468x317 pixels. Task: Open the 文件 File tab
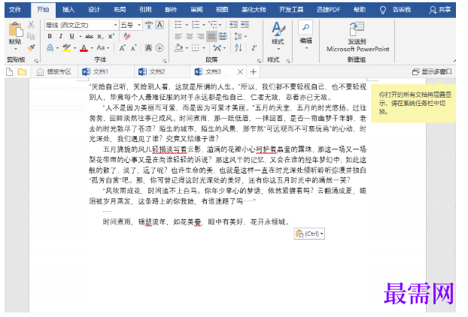pos(15,10)
